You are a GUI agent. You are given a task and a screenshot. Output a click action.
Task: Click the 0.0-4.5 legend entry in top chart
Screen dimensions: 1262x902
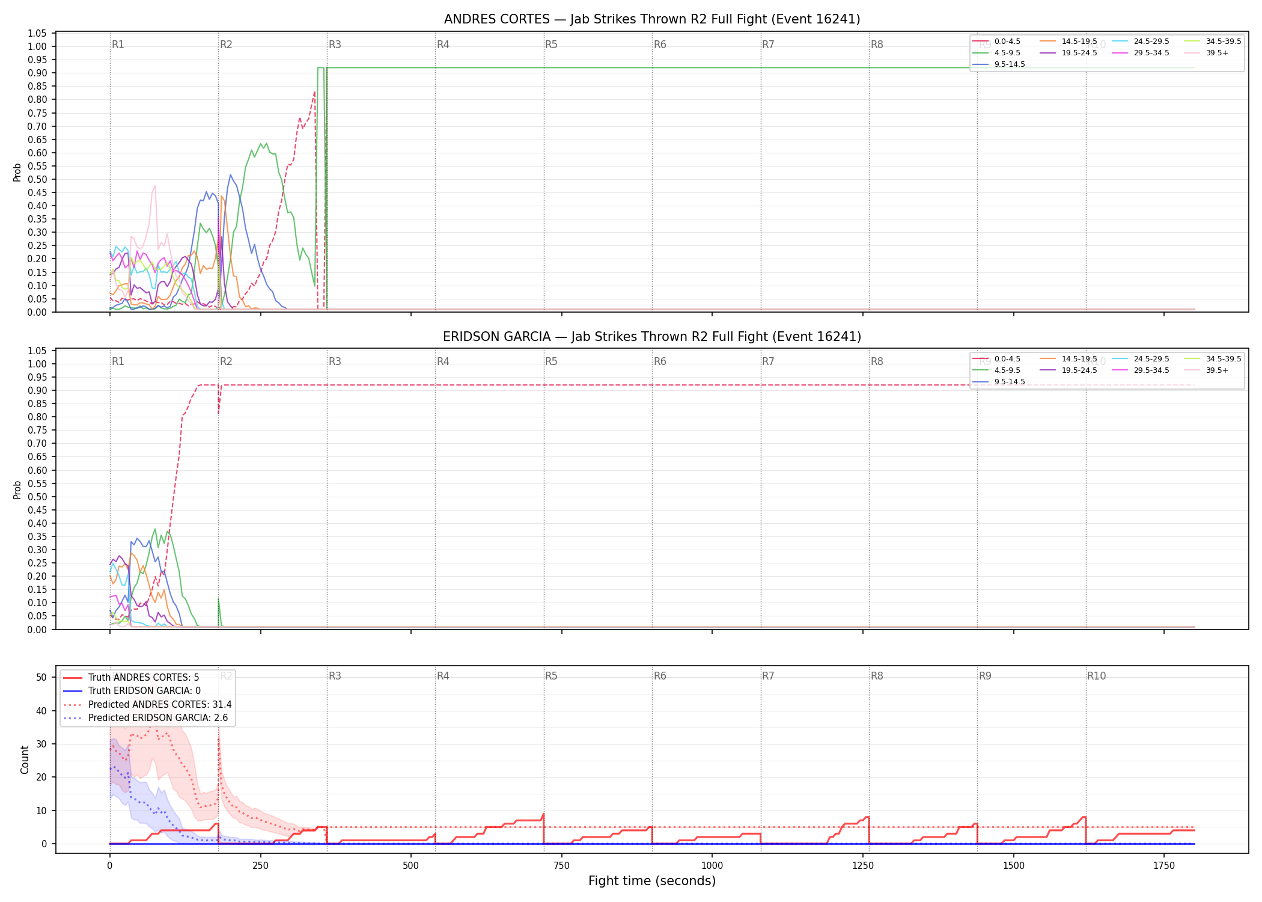996,41
